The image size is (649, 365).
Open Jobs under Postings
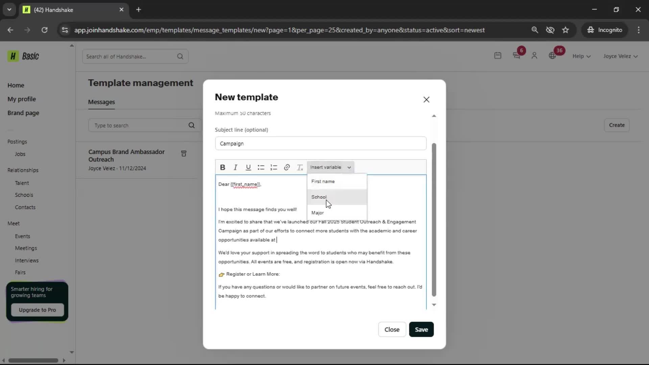pyautogui.click(x=20, y=154)
